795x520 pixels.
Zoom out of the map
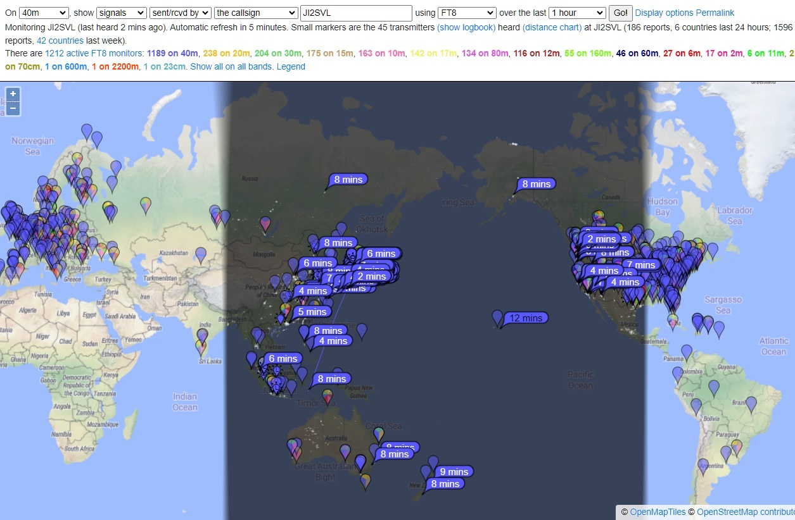pos(13,109)
